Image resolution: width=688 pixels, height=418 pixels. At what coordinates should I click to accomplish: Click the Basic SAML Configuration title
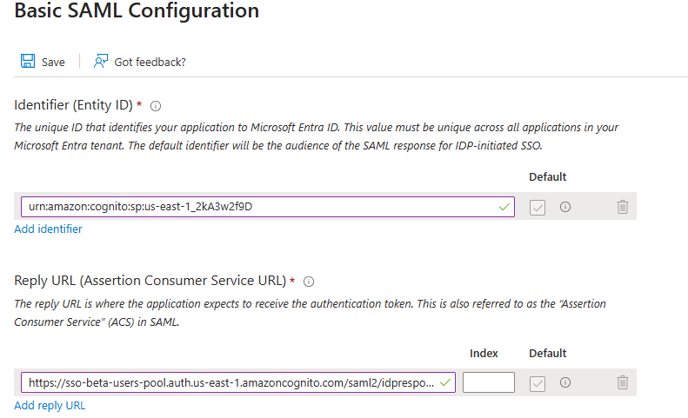coord(137,10)
